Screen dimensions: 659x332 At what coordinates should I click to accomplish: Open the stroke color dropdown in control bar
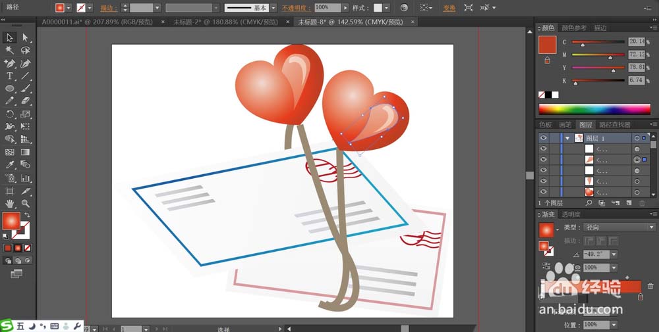(90, 8)
